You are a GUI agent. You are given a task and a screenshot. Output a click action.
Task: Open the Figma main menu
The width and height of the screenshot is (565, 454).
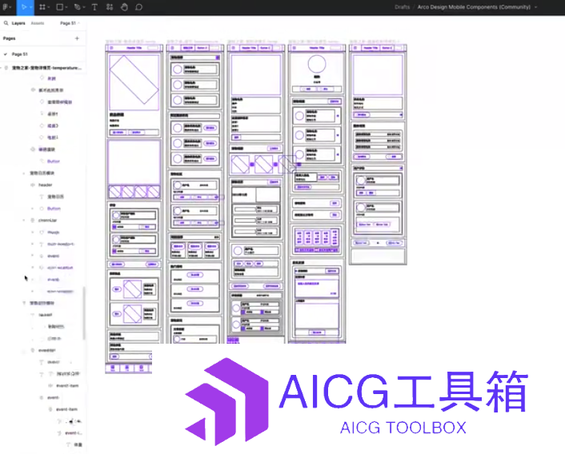(x=6, y=7)
